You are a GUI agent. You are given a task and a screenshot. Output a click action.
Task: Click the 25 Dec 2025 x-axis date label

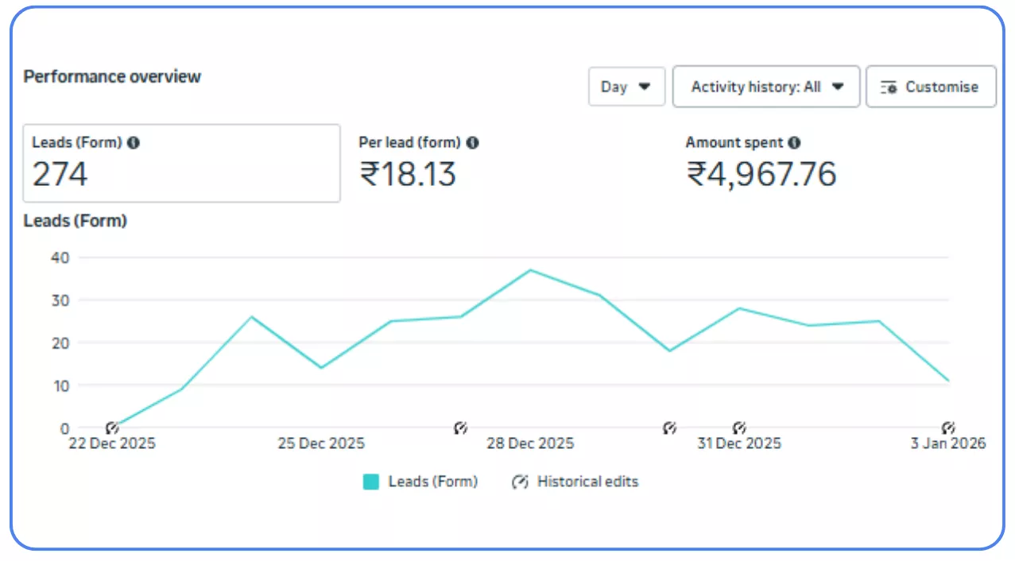click(321, 443)
